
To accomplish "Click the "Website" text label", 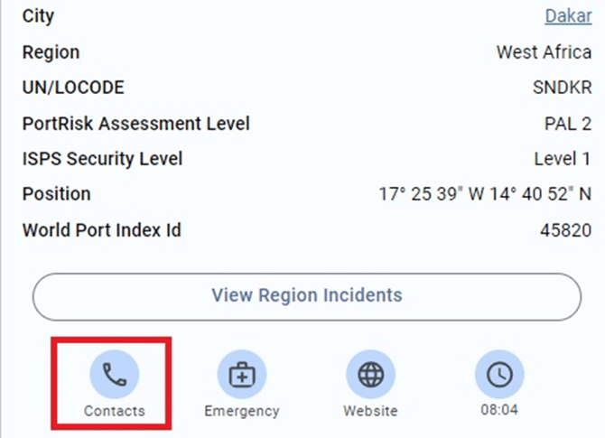I will coord(370,411).
